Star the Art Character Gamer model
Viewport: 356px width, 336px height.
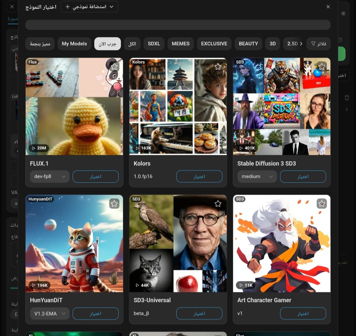click(x=321, y=204)
